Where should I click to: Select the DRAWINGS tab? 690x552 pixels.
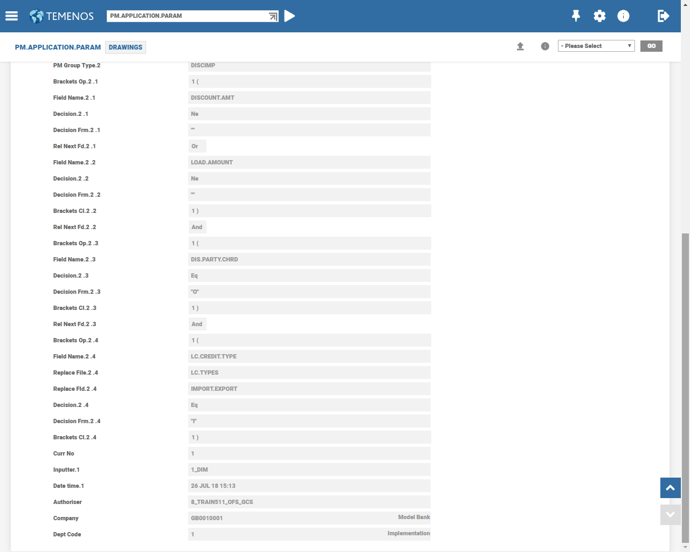pos(126,47)
